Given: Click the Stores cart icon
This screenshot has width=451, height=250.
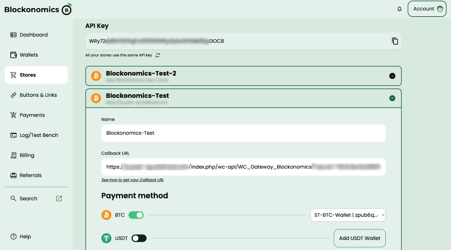Looking at the screenshot, I should [x=13, y=75].
